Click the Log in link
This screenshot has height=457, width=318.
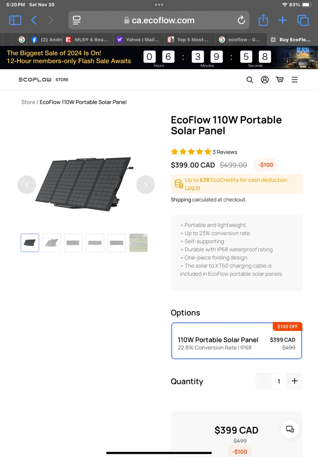click(x=193, y=188)
